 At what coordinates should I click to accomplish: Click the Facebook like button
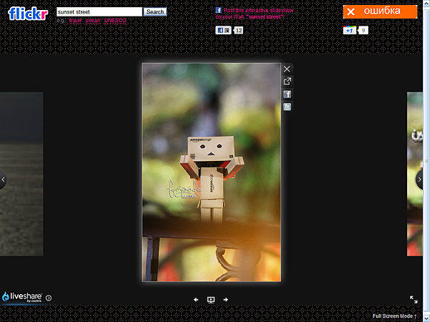(223, 30)
